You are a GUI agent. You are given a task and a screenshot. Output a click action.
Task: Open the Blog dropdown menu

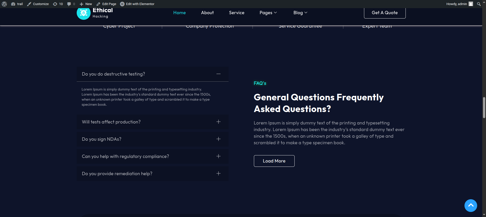click(x=300, y=13)
